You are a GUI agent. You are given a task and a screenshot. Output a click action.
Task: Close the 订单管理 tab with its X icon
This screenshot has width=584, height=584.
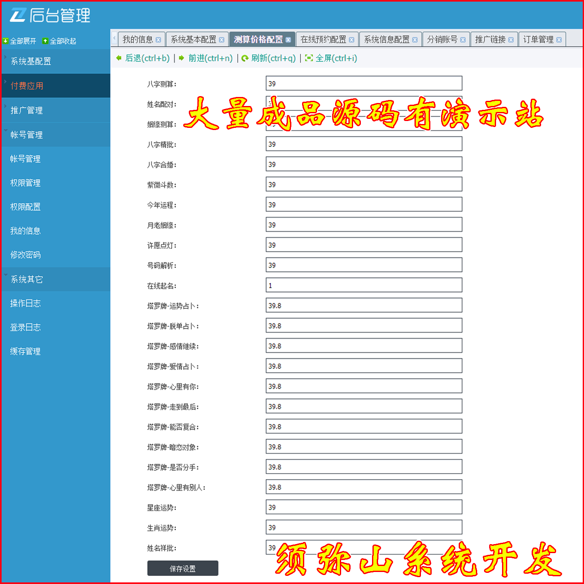560,39
